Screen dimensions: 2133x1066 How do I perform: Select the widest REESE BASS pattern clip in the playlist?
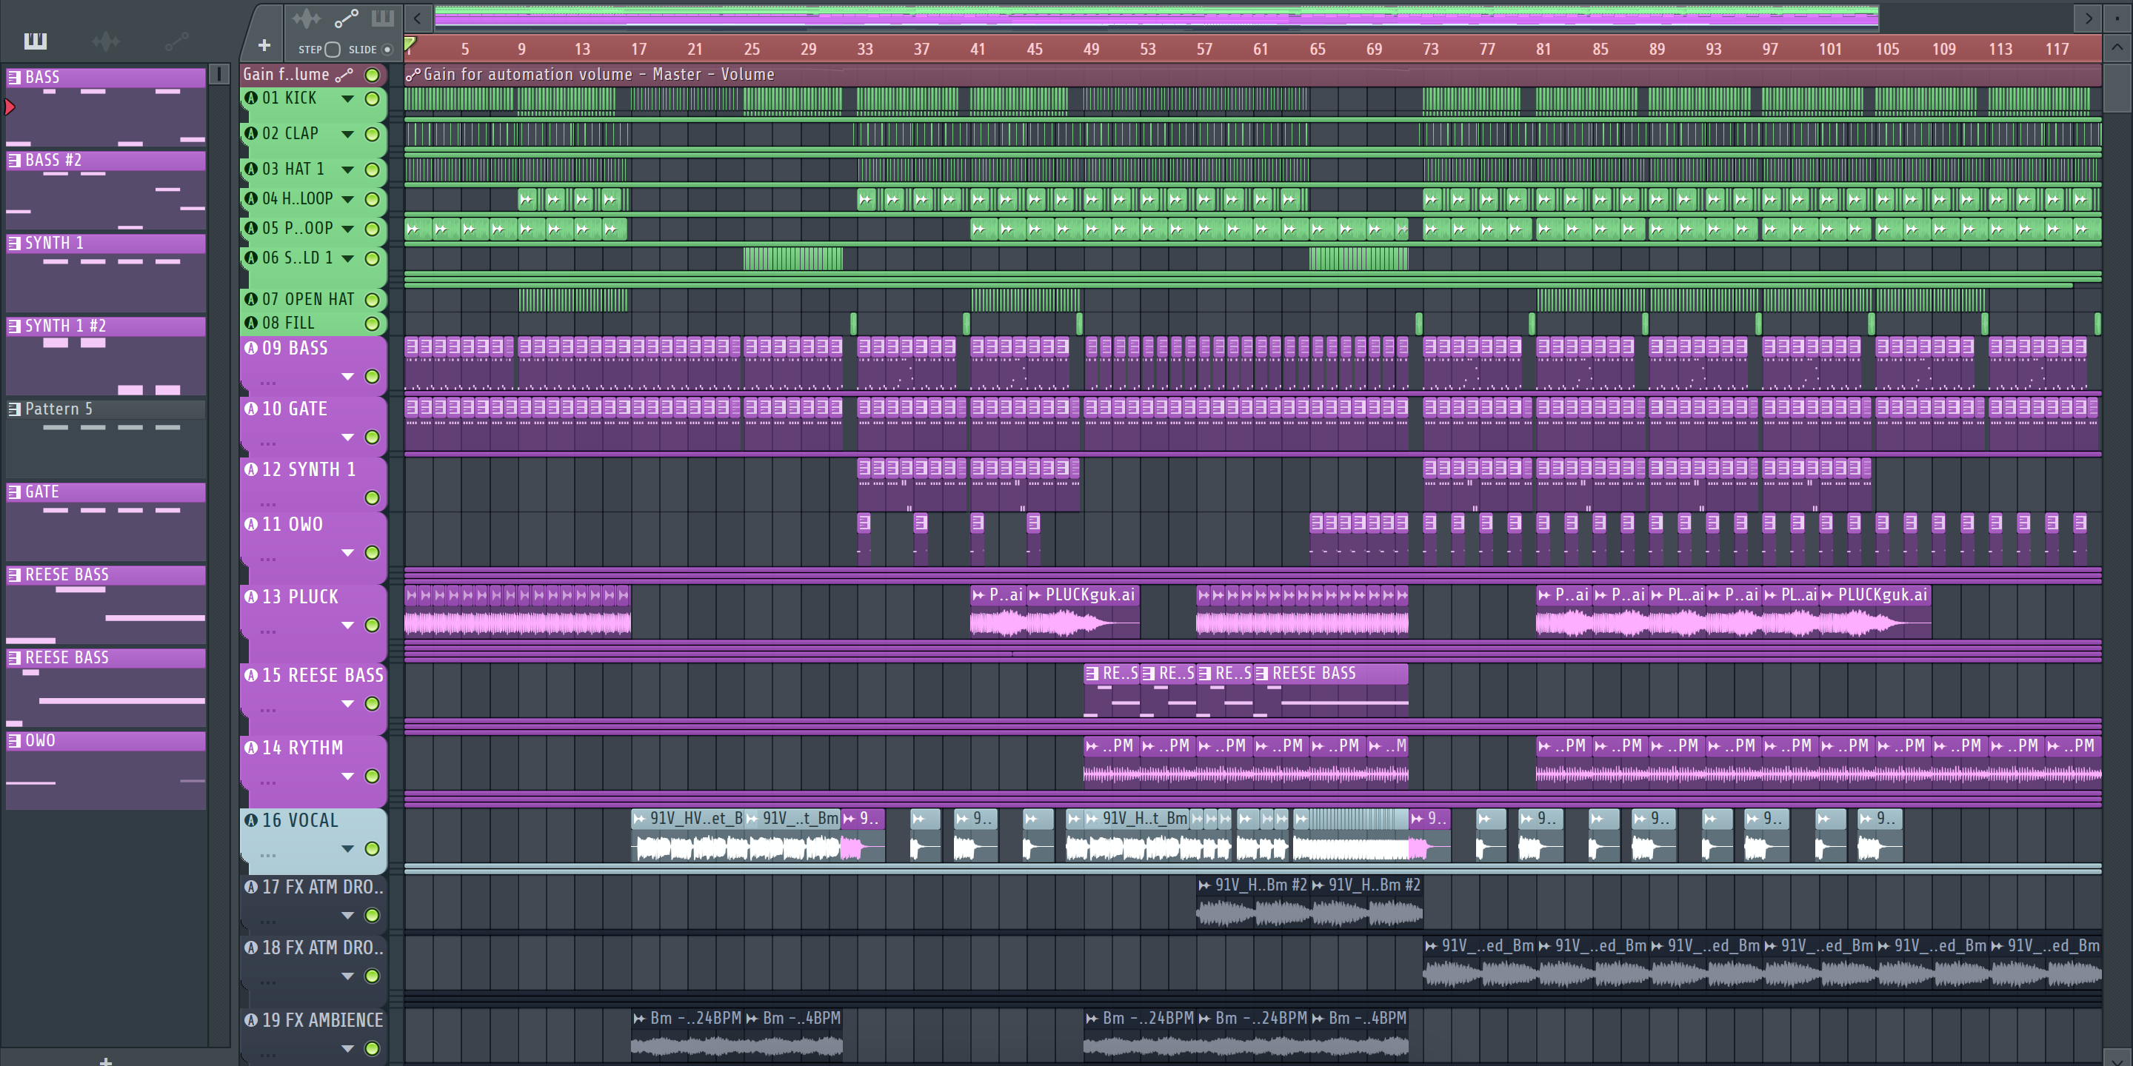click(1331, 690)
